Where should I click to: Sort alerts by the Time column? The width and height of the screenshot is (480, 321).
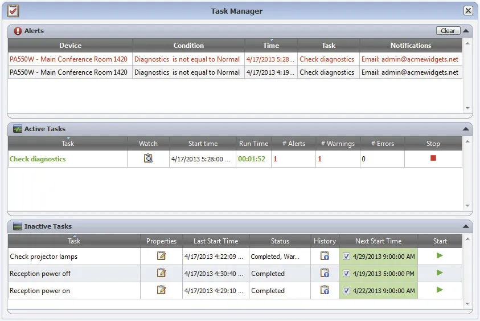click(271, 46)
